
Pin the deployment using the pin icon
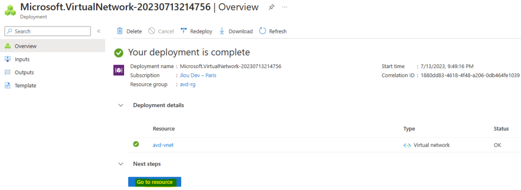click(x=272, y=7)
